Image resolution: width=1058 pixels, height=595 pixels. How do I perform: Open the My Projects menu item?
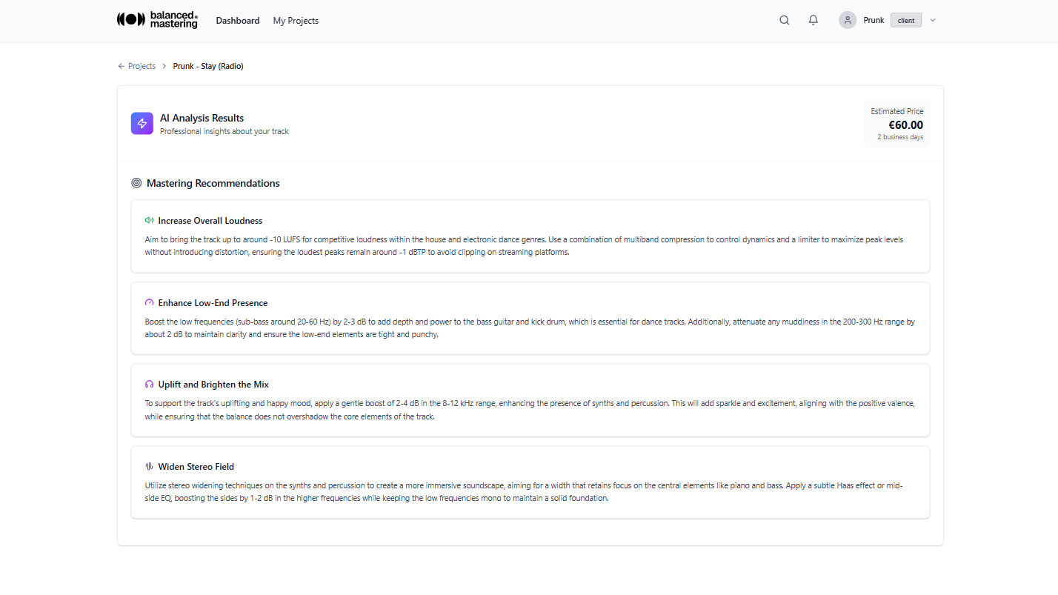295,20
